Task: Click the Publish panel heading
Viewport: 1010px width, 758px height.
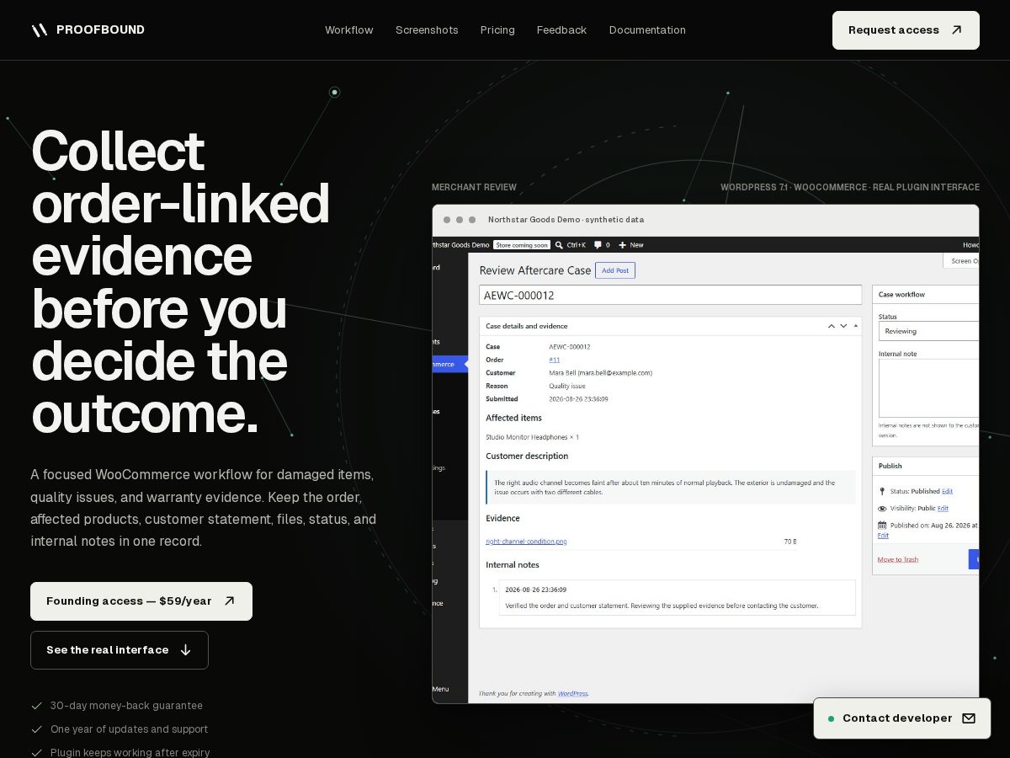Action: tap(890, 466)
